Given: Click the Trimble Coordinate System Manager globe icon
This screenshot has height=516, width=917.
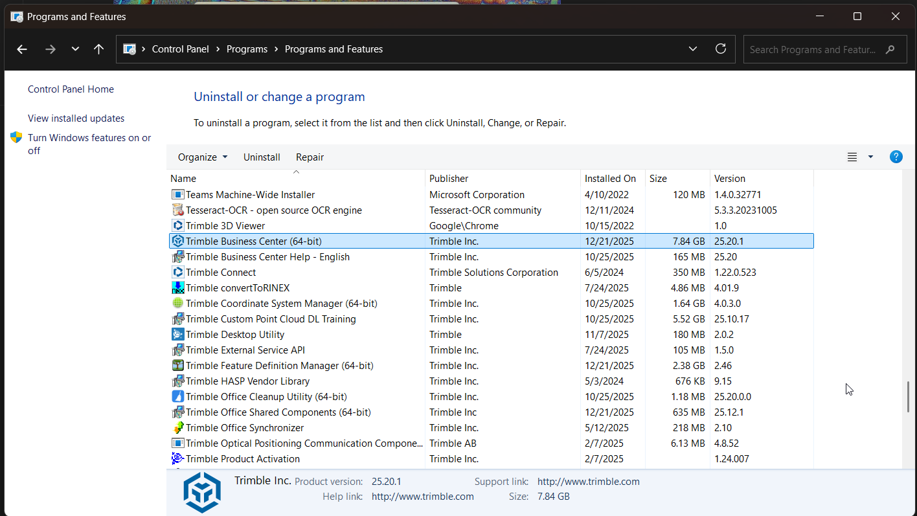Looking at the screenshot, I should pyautogui.click(x=177, y=304).
